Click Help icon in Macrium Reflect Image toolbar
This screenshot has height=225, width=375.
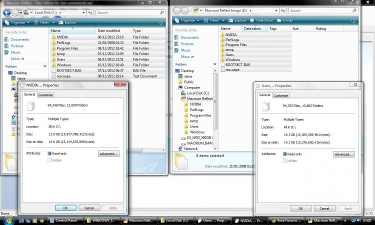[353, 20]
